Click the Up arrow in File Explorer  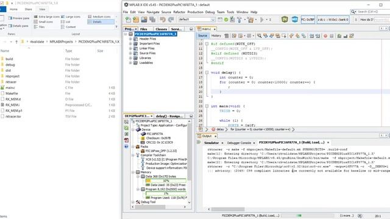16,42
